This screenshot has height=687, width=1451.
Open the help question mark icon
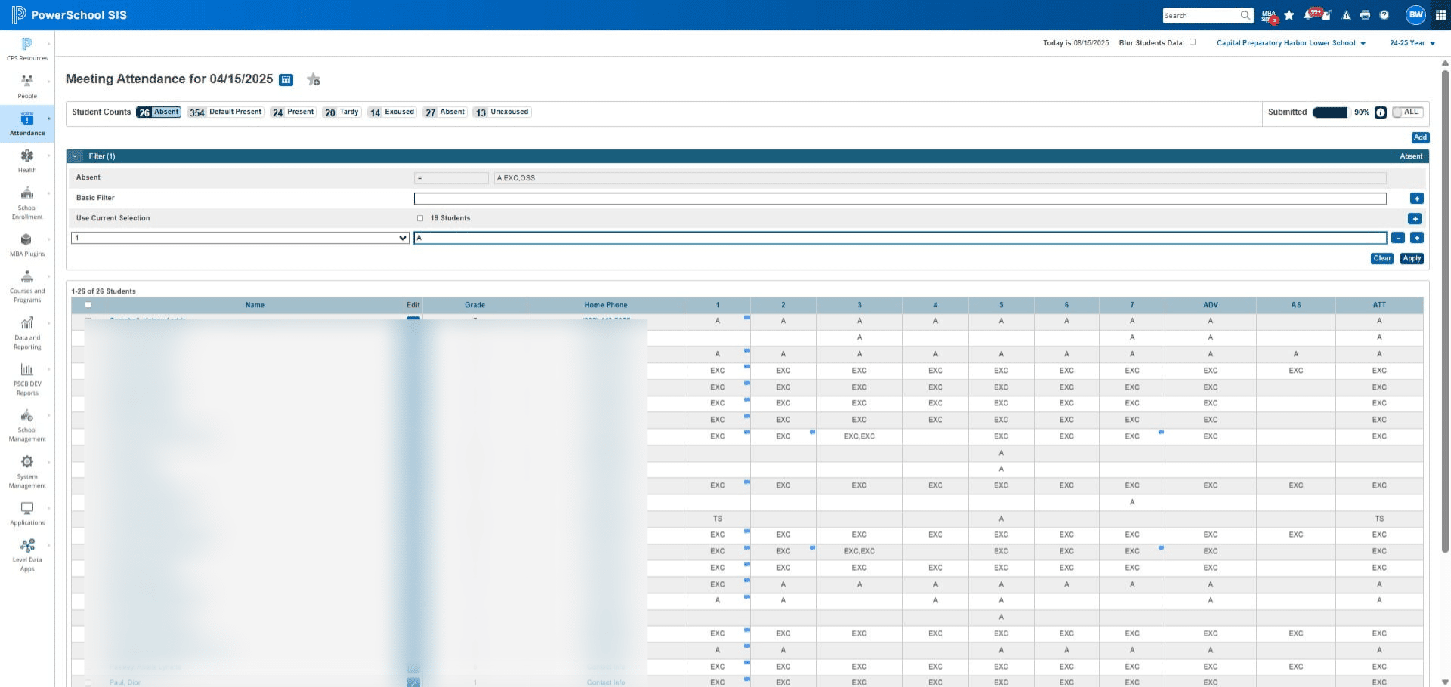(1384, 15)
